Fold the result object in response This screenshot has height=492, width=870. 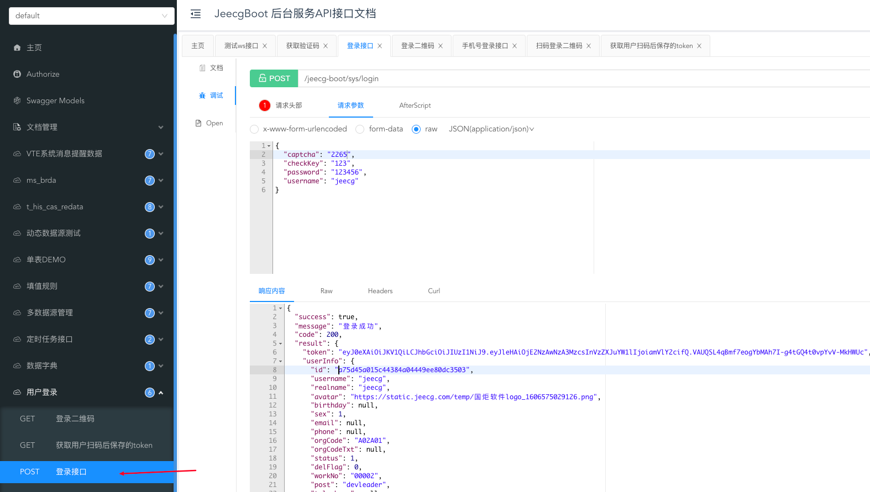pyautogui.click(x=280, y=343)
